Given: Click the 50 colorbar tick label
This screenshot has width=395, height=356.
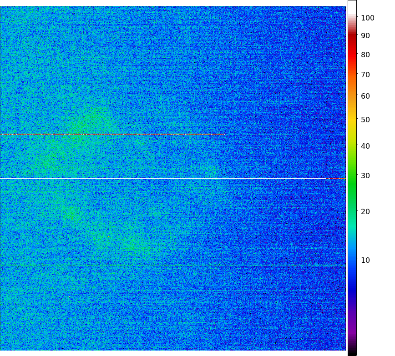Looking at the screenshot, I should point(365,120).
